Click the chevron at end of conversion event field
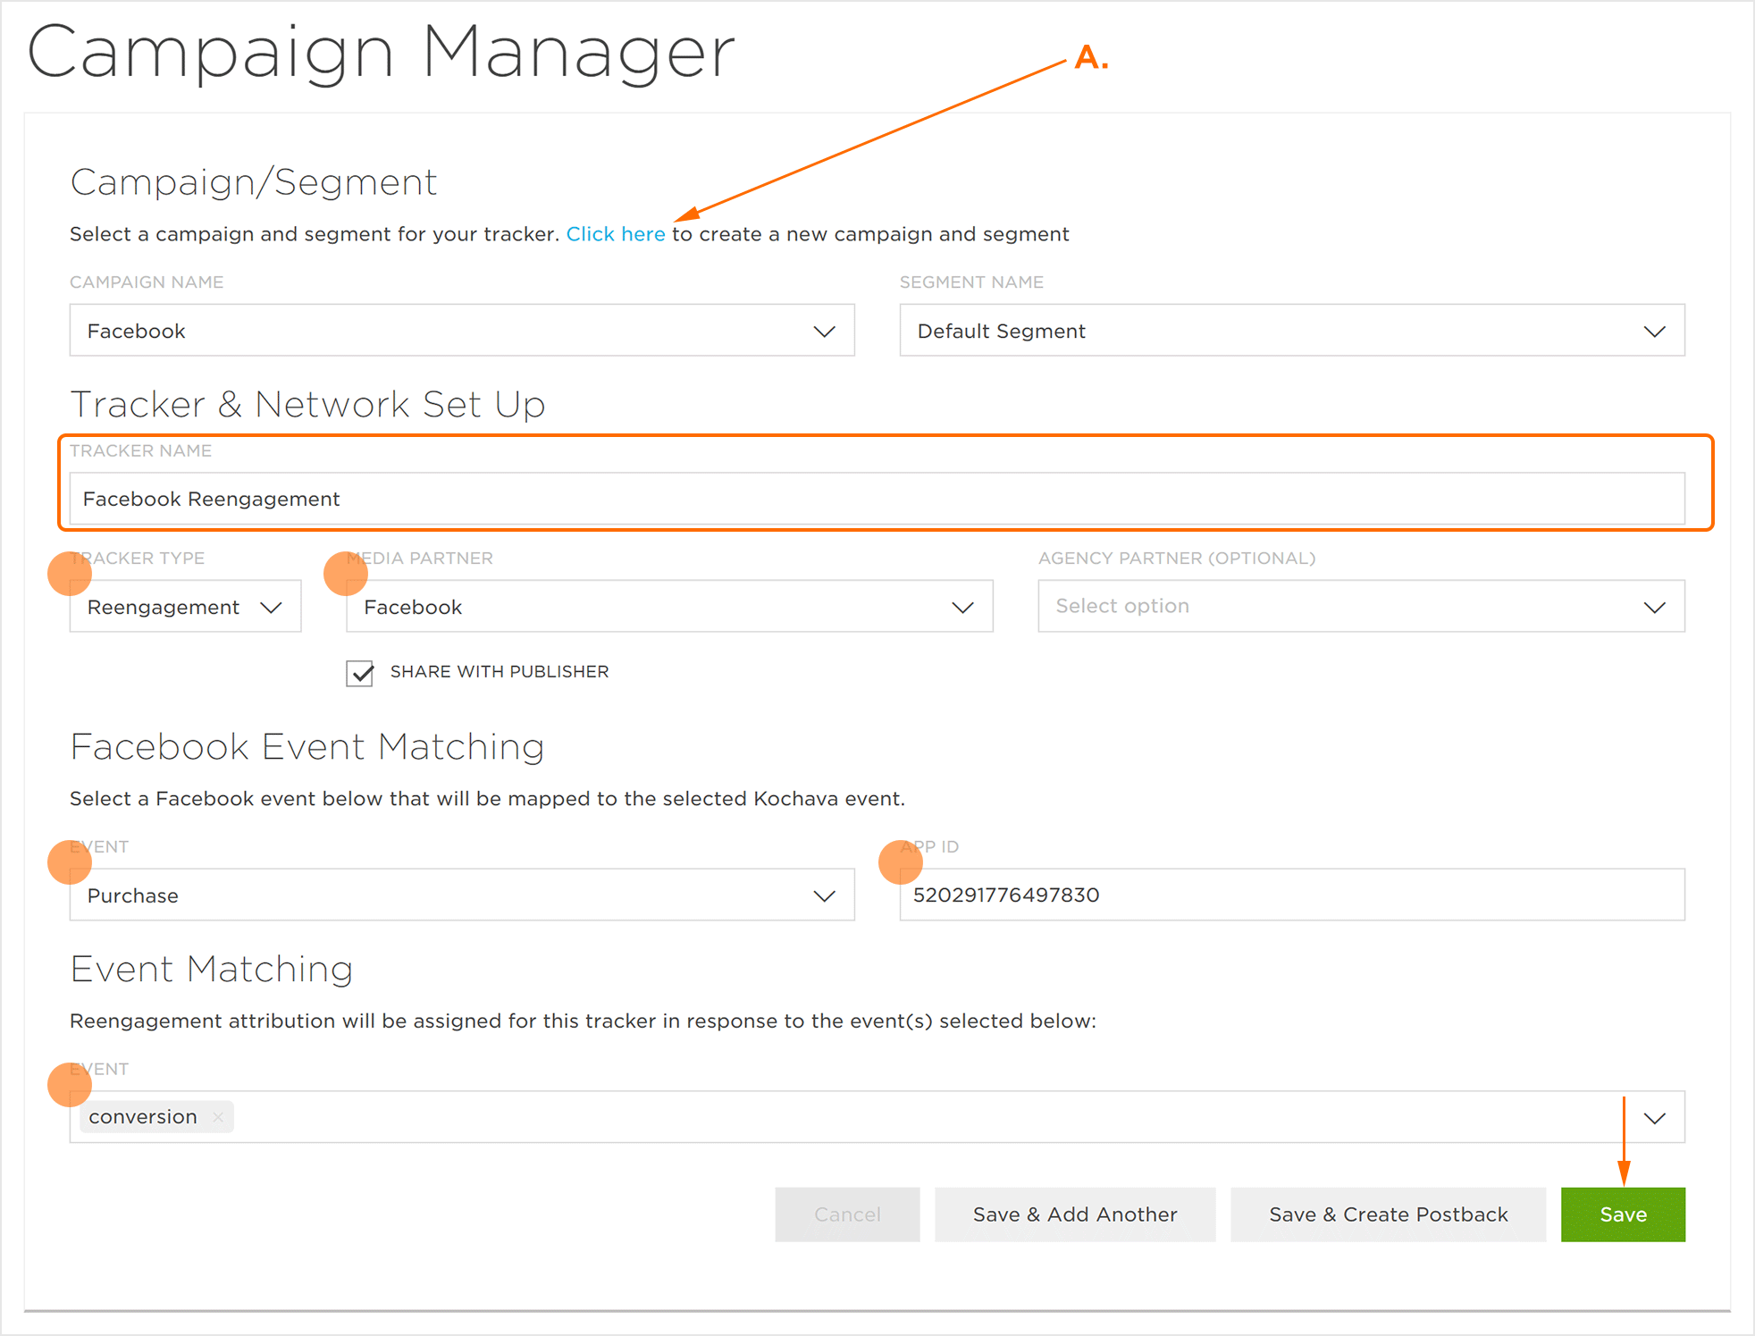 click(x=1654, y=1118)
